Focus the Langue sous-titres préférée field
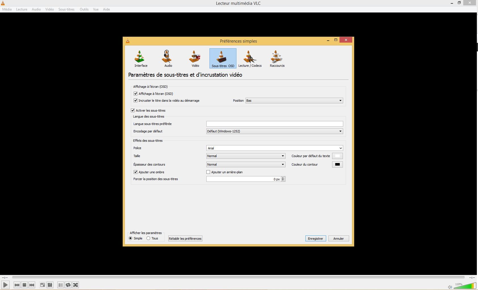Viewport: 478px width, 290px height. 274,124
